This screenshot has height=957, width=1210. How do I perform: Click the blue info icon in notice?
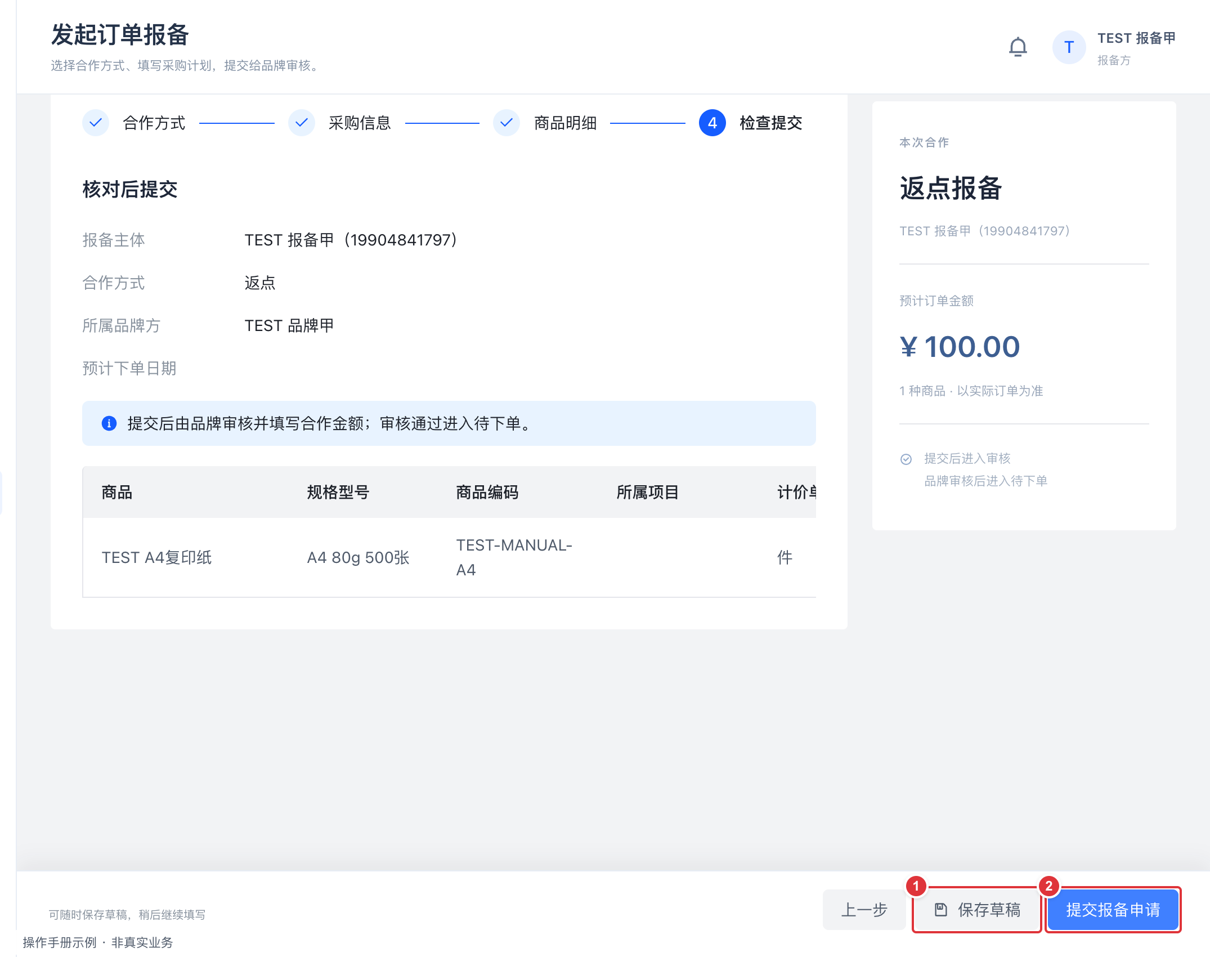point(109,423)
